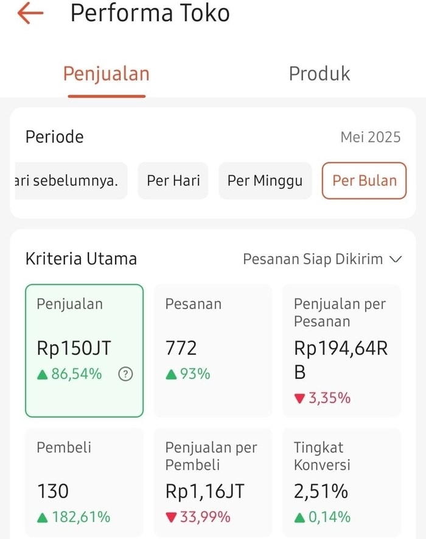Click the chevron next to Pesanan Siap Dikirim
The image size is (426, 539).
(396, 259)
